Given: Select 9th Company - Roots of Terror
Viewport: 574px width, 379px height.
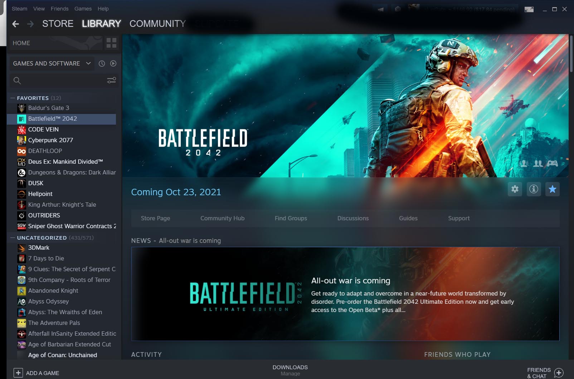Looking at the screenshot, I should [x=61, y=280].
